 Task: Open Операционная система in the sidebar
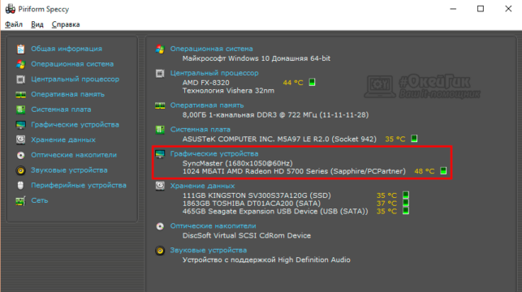point(72,64)
